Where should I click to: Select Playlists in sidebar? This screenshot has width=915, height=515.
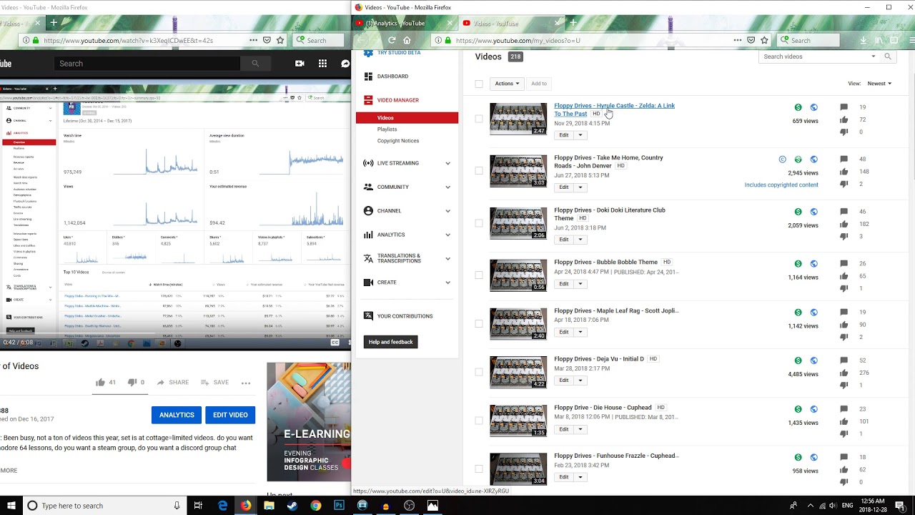387,129
